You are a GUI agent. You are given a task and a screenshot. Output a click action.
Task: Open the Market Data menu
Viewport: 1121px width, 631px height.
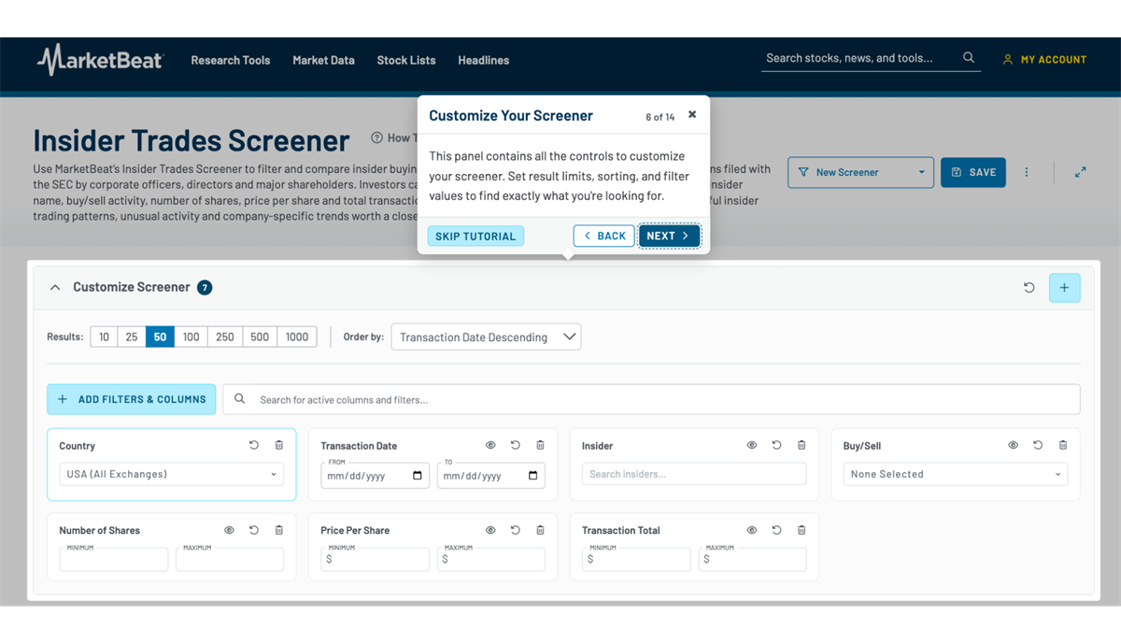pyautogui.click(x=323, y=60)
